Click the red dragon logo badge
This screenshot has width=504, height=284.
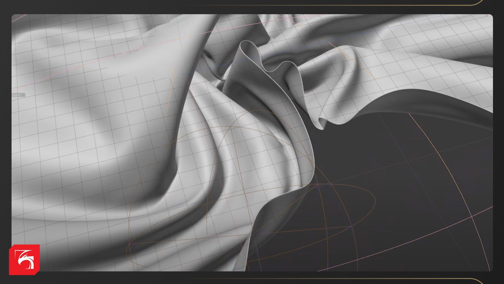[24, 260]
